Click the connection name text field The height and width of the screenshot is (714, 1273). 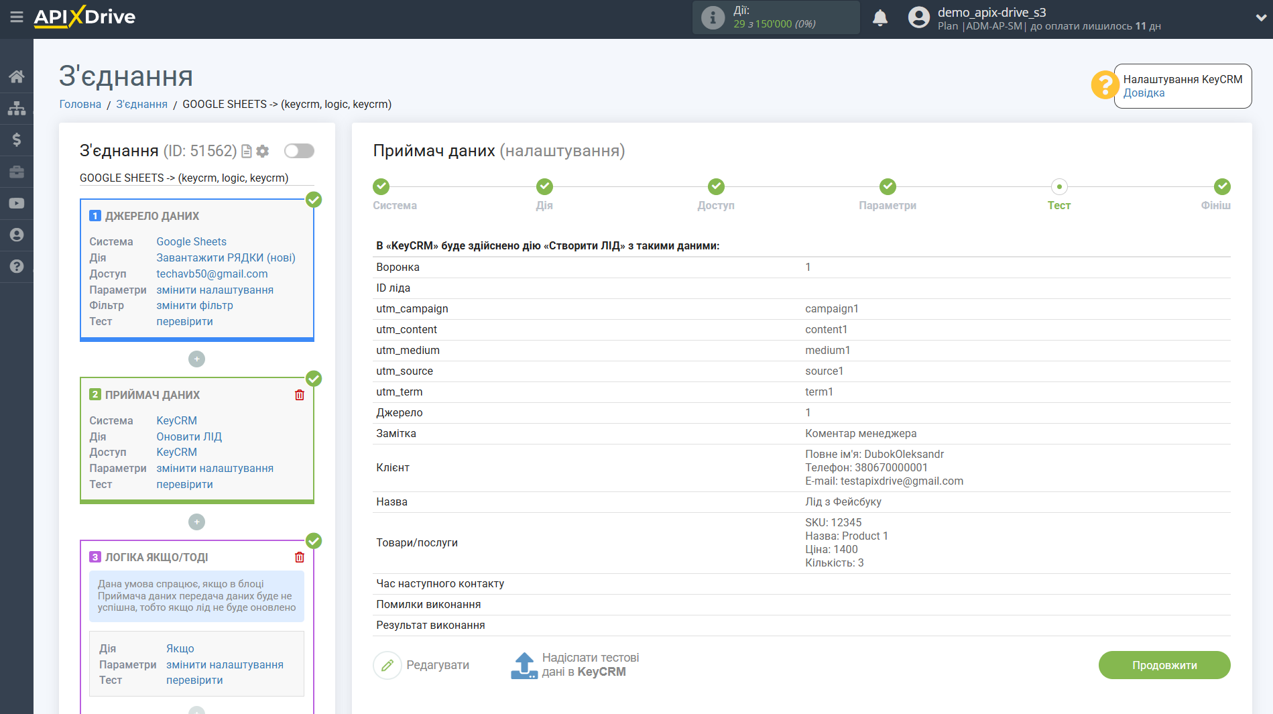196,178
